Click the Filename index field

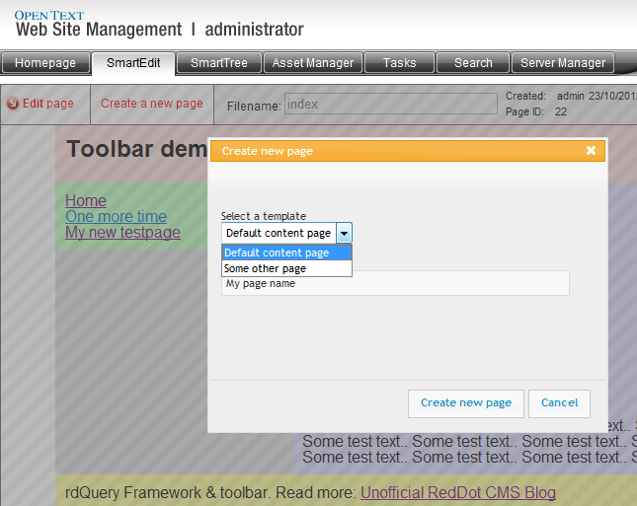391,105
